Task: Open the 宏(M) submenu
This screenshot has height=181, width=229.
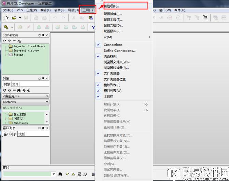Action: coord(124,37)
